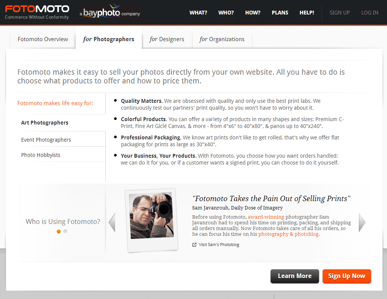Open the WHO? menu item

(226, 13)
